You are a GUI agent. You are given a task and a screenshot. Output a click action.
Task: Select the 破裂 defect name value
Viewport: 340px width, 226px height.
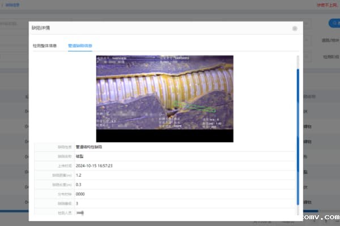click(x=79, y=156)
